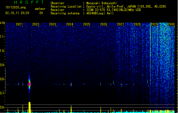
Task: Click the 2024 time axis marker
Action: [70, 24]
